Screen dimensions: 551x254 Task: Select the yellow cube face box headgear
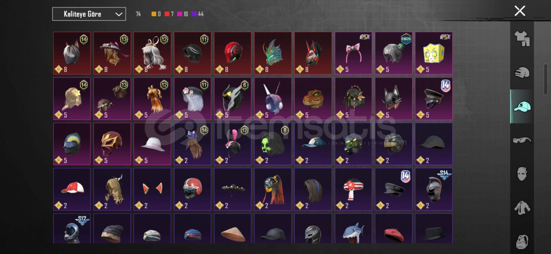coord(434,53)
